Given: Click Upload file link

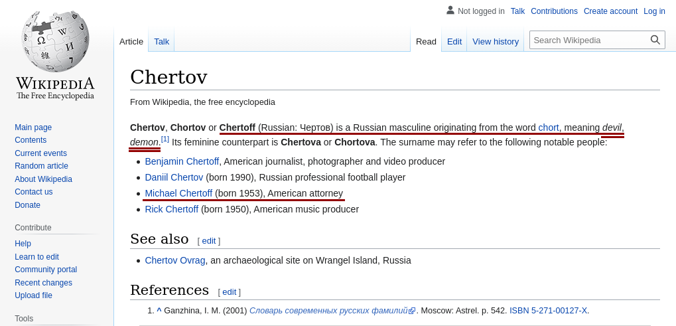Looking at the screenshot, I should 34,295.
